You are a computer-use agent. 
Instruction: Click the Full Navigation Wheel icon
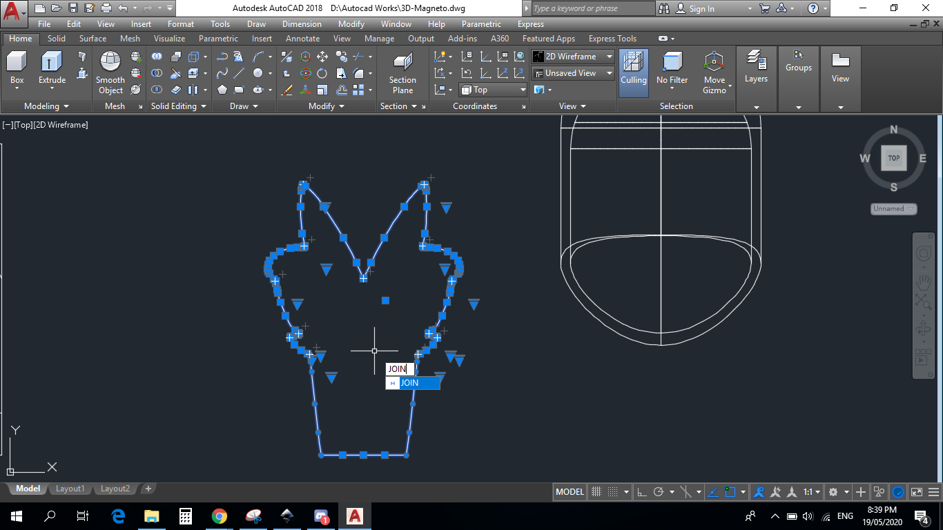click(924, 253)
